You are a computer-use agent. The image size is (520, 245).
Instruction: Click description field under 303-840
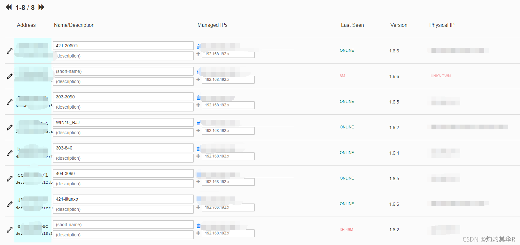pyautogui.click(x=123, y=158)
